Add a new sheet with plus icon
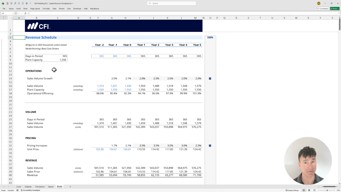This screenshot has width=341, height=192. click(70, 187)
